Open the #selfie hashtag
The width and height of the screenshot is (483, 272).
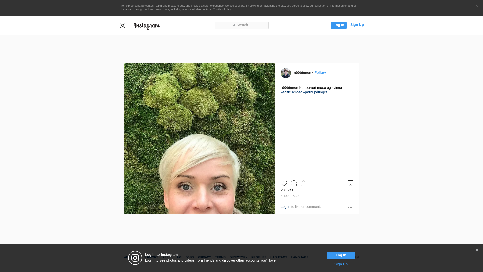286,92
